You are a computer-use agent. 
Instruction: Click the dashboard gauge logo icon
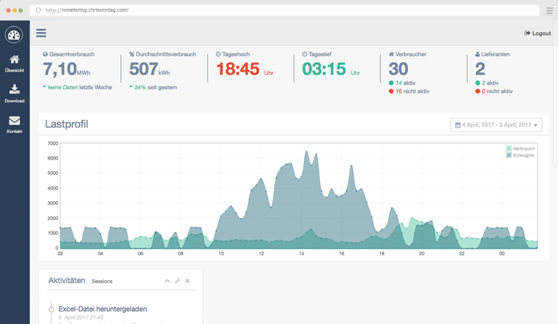14,34
